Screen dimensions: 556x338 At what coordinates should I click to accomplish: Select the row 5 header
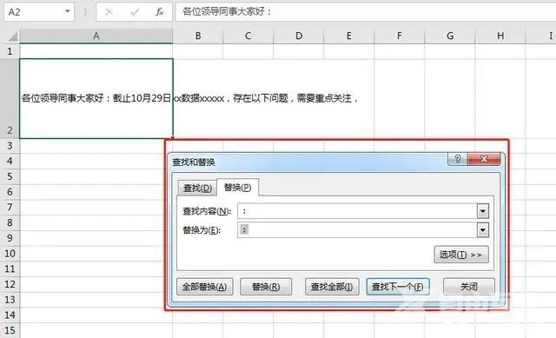[10, 176]
